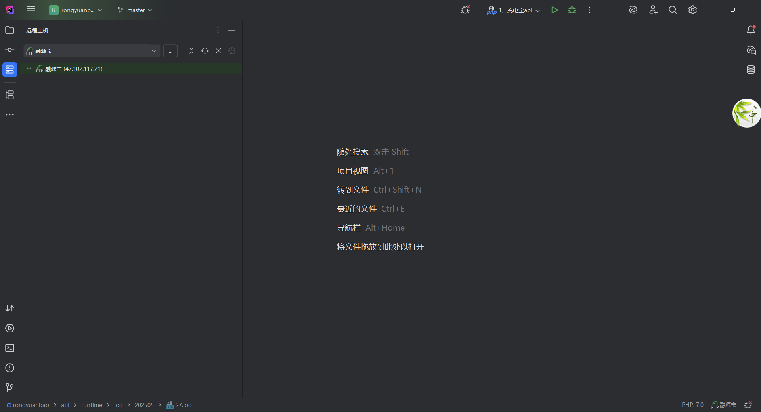Open the main hamburger menu
This screenshot has height=412, width=761.
(x=31, y=10)
